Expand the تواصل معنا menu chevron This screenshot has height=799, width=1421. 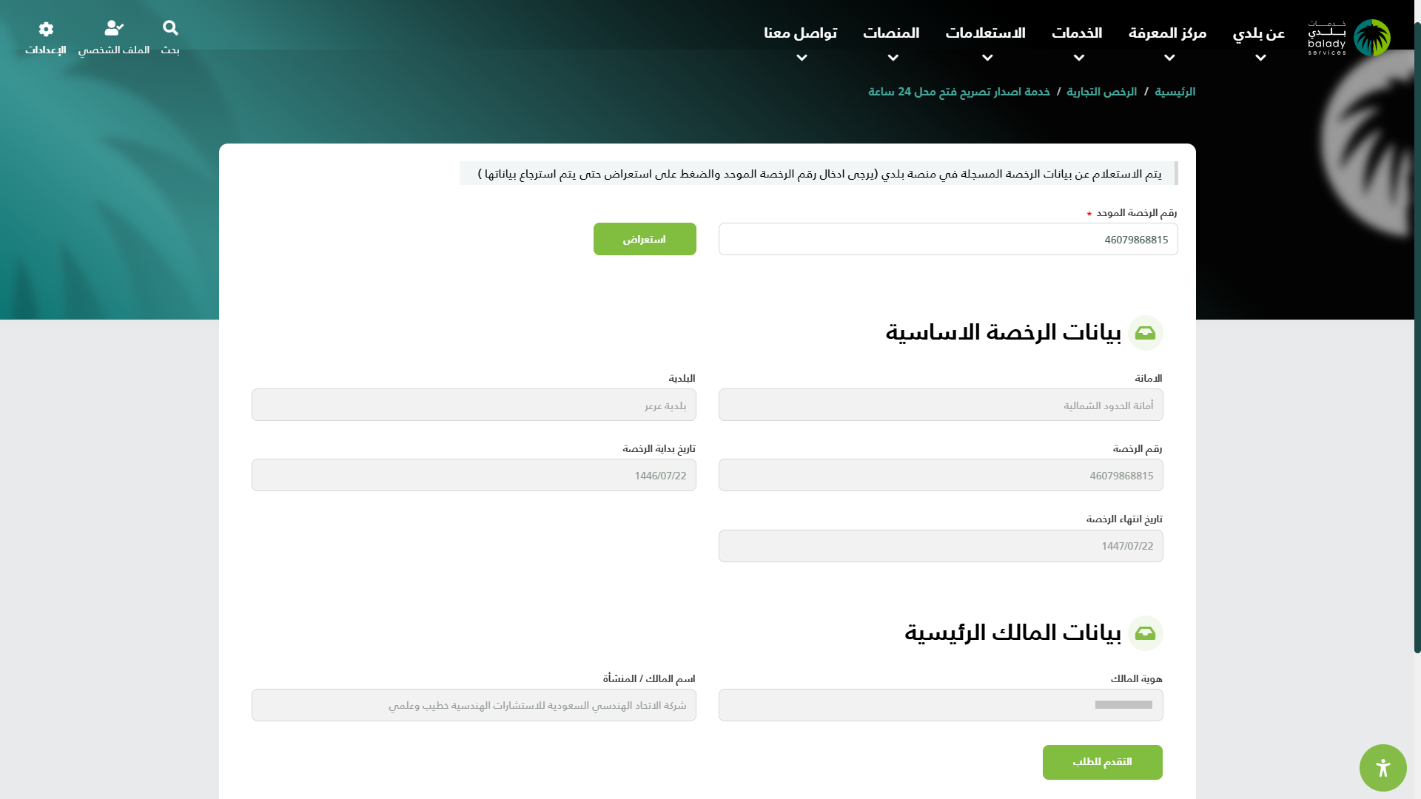[802, 58]
